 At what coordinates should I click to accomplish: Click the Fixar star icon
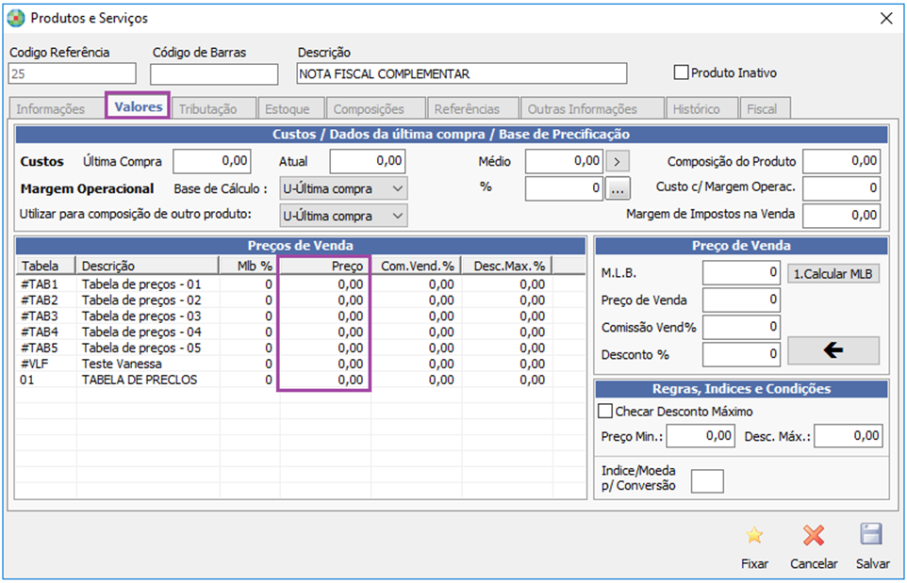click(754, 537)
